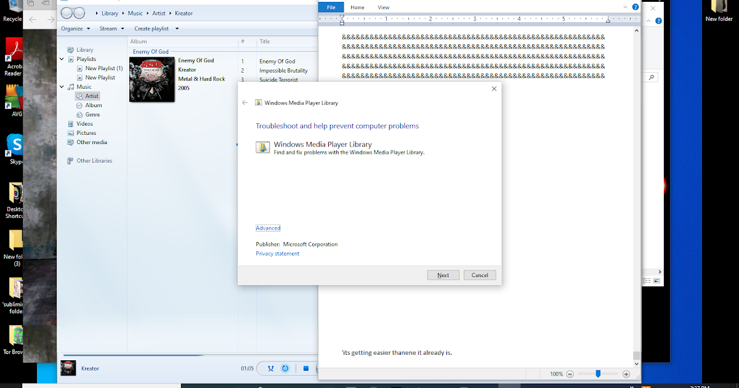Click the Kreator breadcrumb in Media Player

[184, 13]
